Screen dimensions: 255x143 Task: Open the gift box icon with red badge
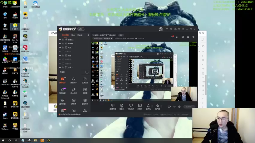172,37
